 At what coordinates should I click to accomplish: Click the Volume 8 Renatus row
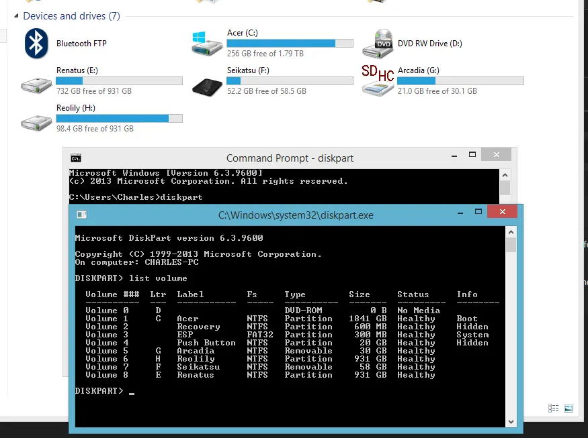click(260, 375)
